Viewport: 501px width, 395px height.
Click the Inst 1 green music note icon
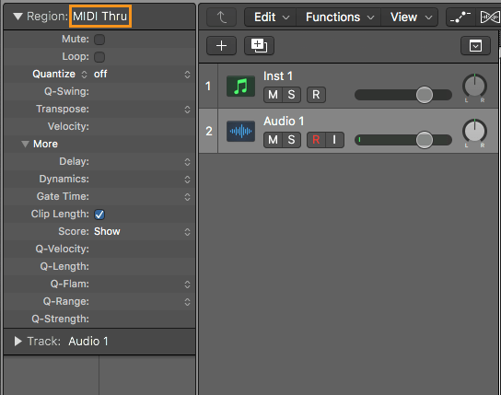(240, 87)
